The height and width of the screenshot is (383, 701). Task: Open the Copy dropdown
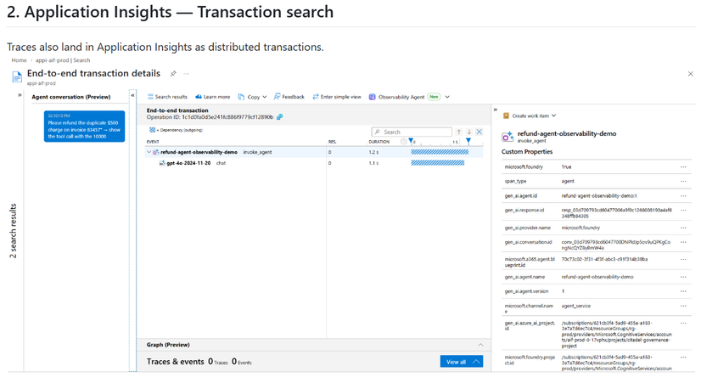pos(253,97)
